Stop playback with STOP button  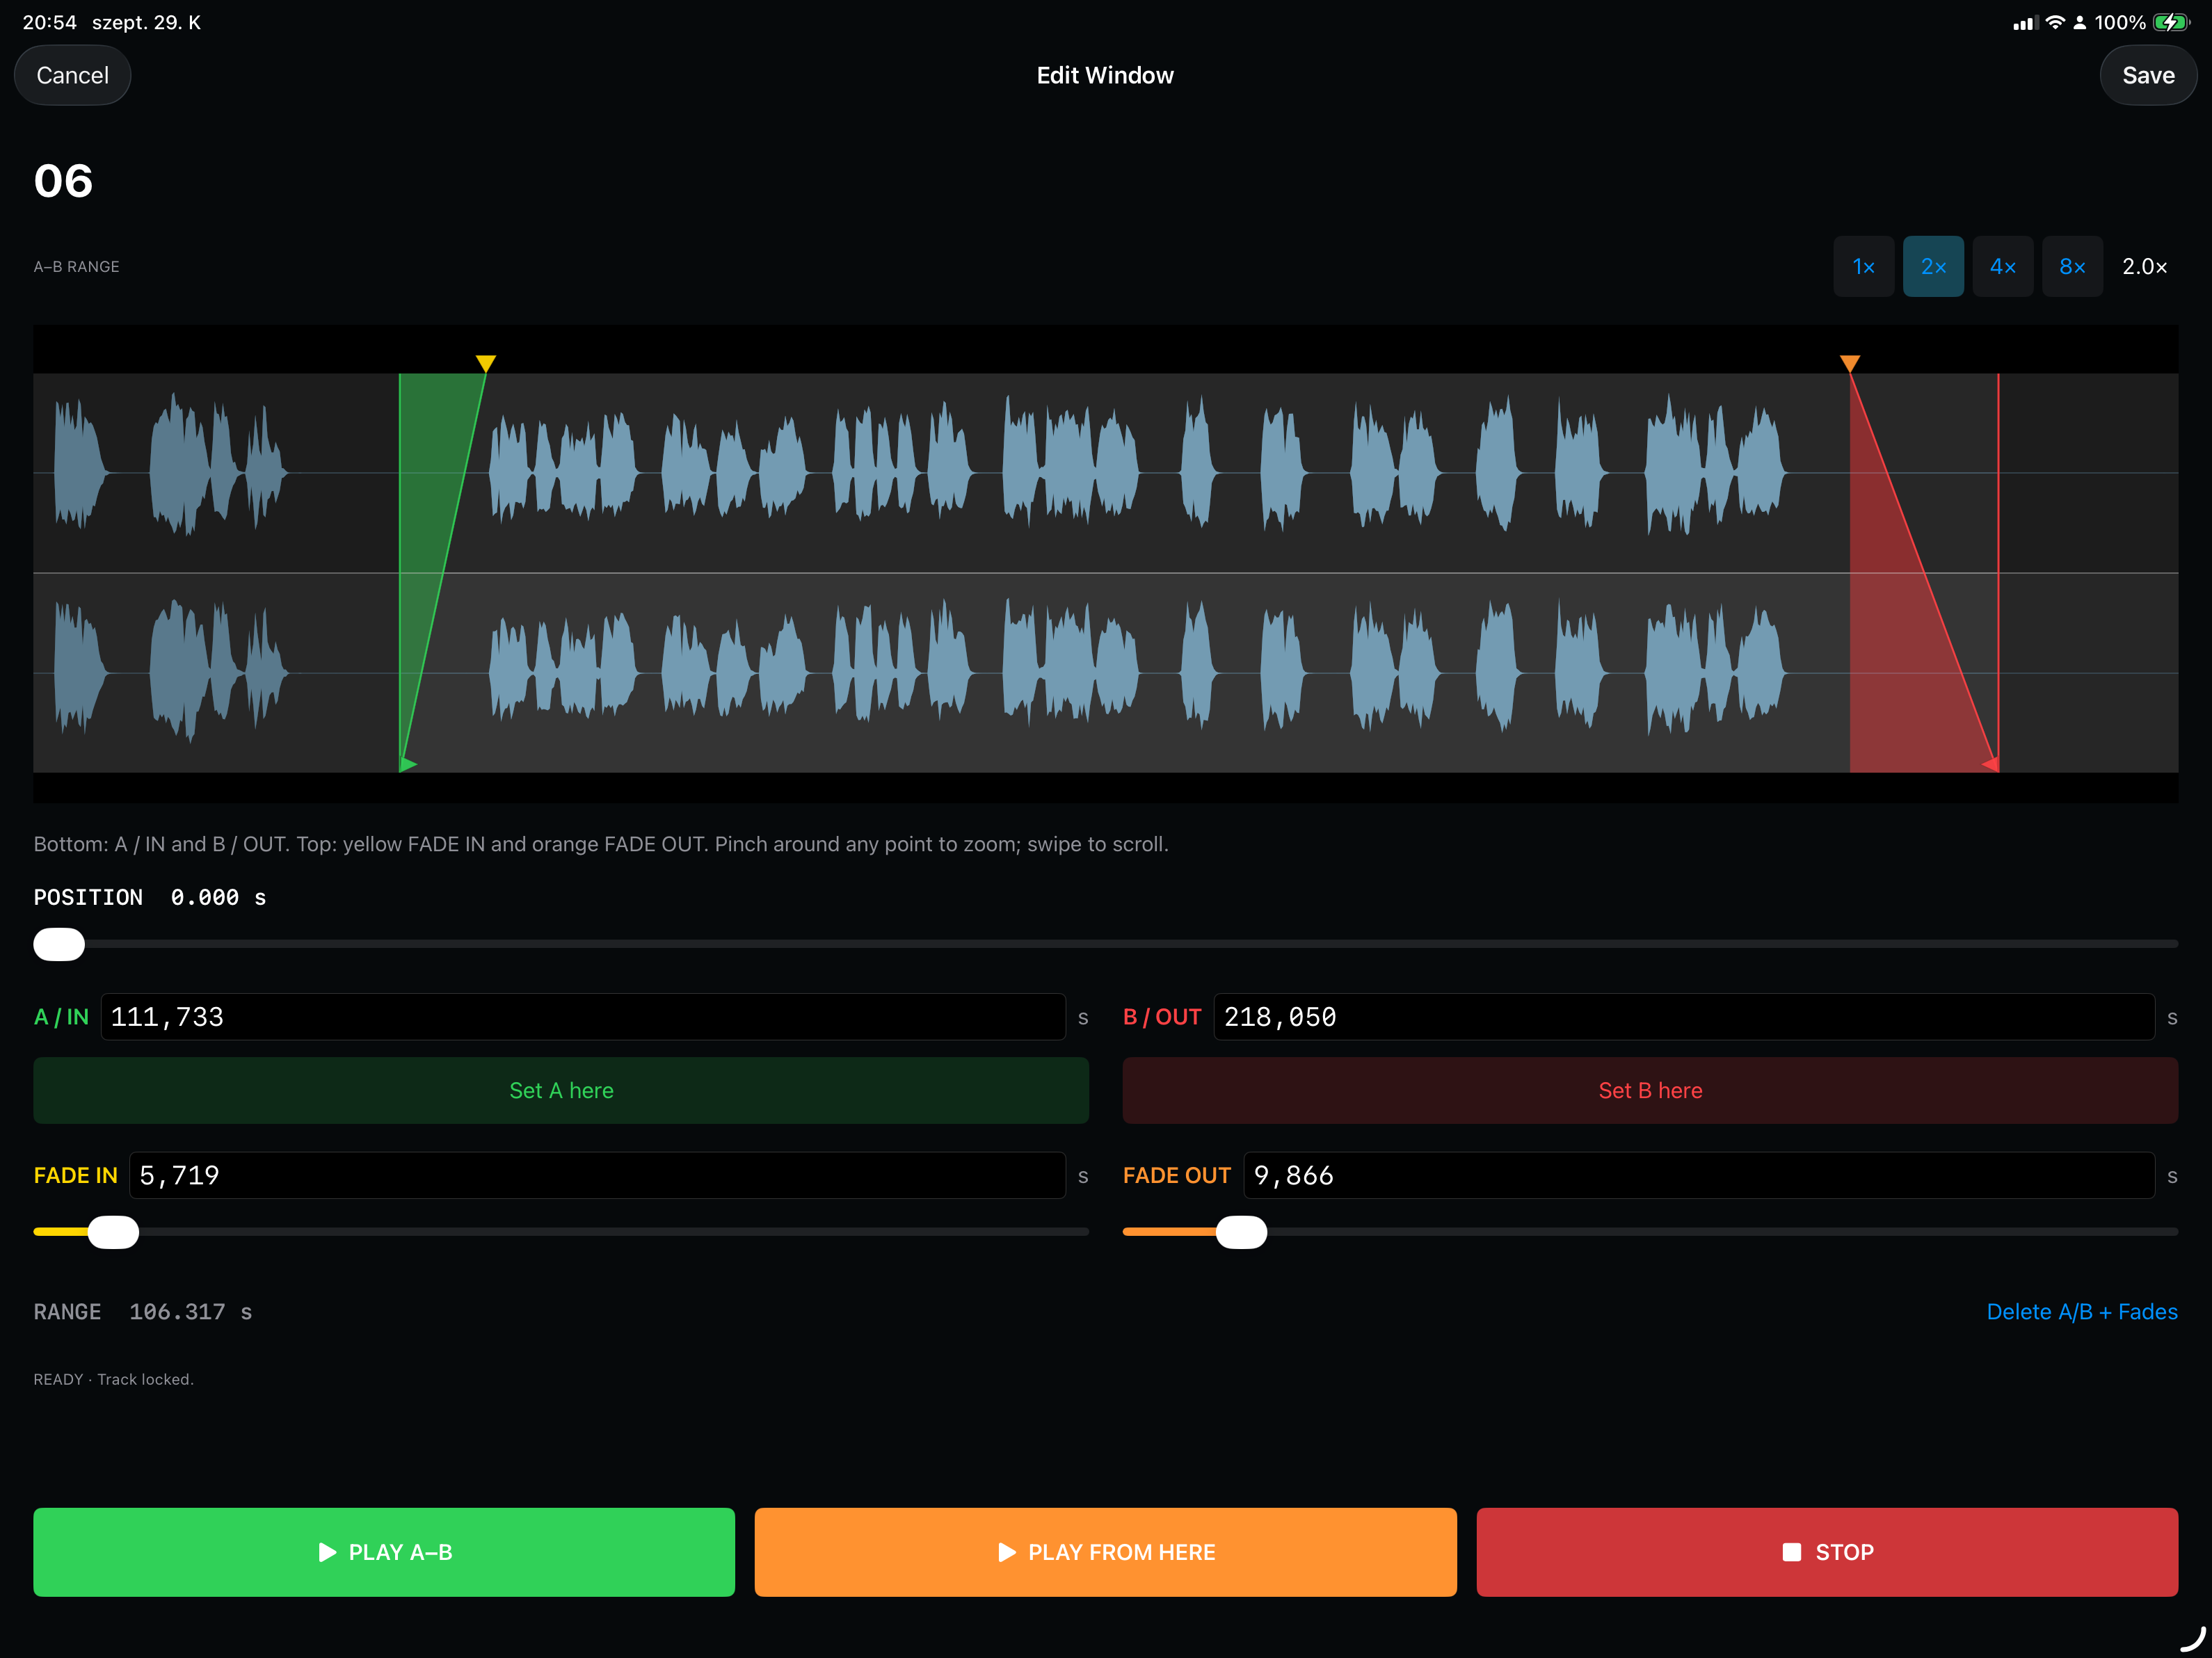(x=1827, y=1552)
